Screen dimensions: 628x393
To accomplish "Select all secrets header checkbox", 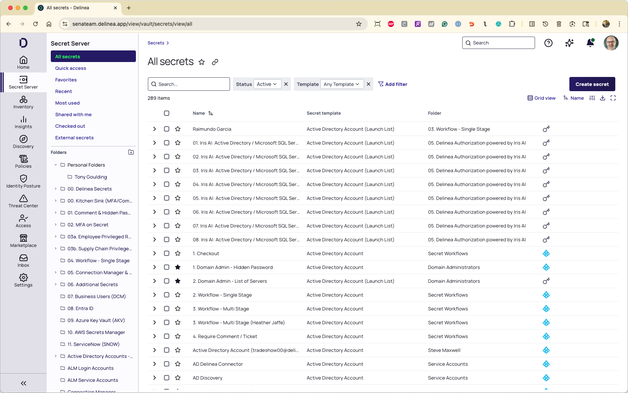I will click(x=167, y=113).
